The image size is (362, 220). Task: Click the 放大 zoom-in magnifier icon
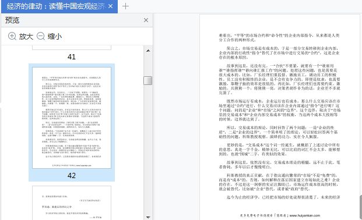pyautogui.click(x=12, y=36)
